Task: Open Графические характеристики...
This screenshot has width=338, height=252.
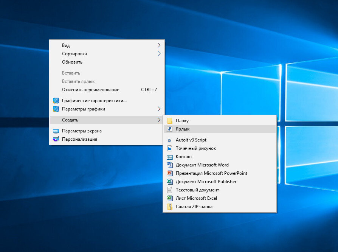Action: click(x=107, y=101)
